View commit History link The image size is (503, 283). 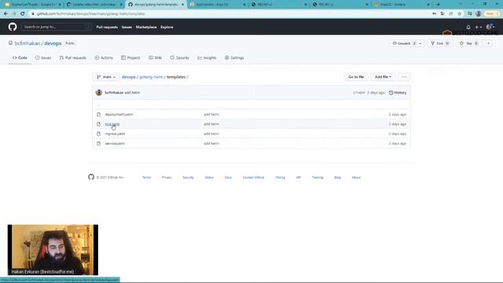[398, 93]
